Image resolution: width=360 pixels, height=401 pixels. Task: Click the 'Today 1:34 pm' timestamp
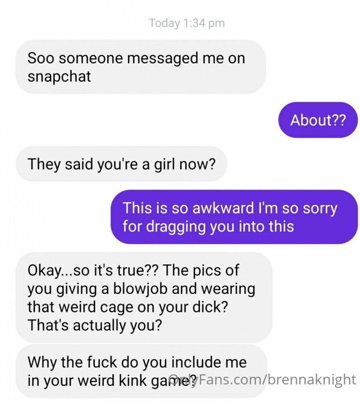coord(187,23)
